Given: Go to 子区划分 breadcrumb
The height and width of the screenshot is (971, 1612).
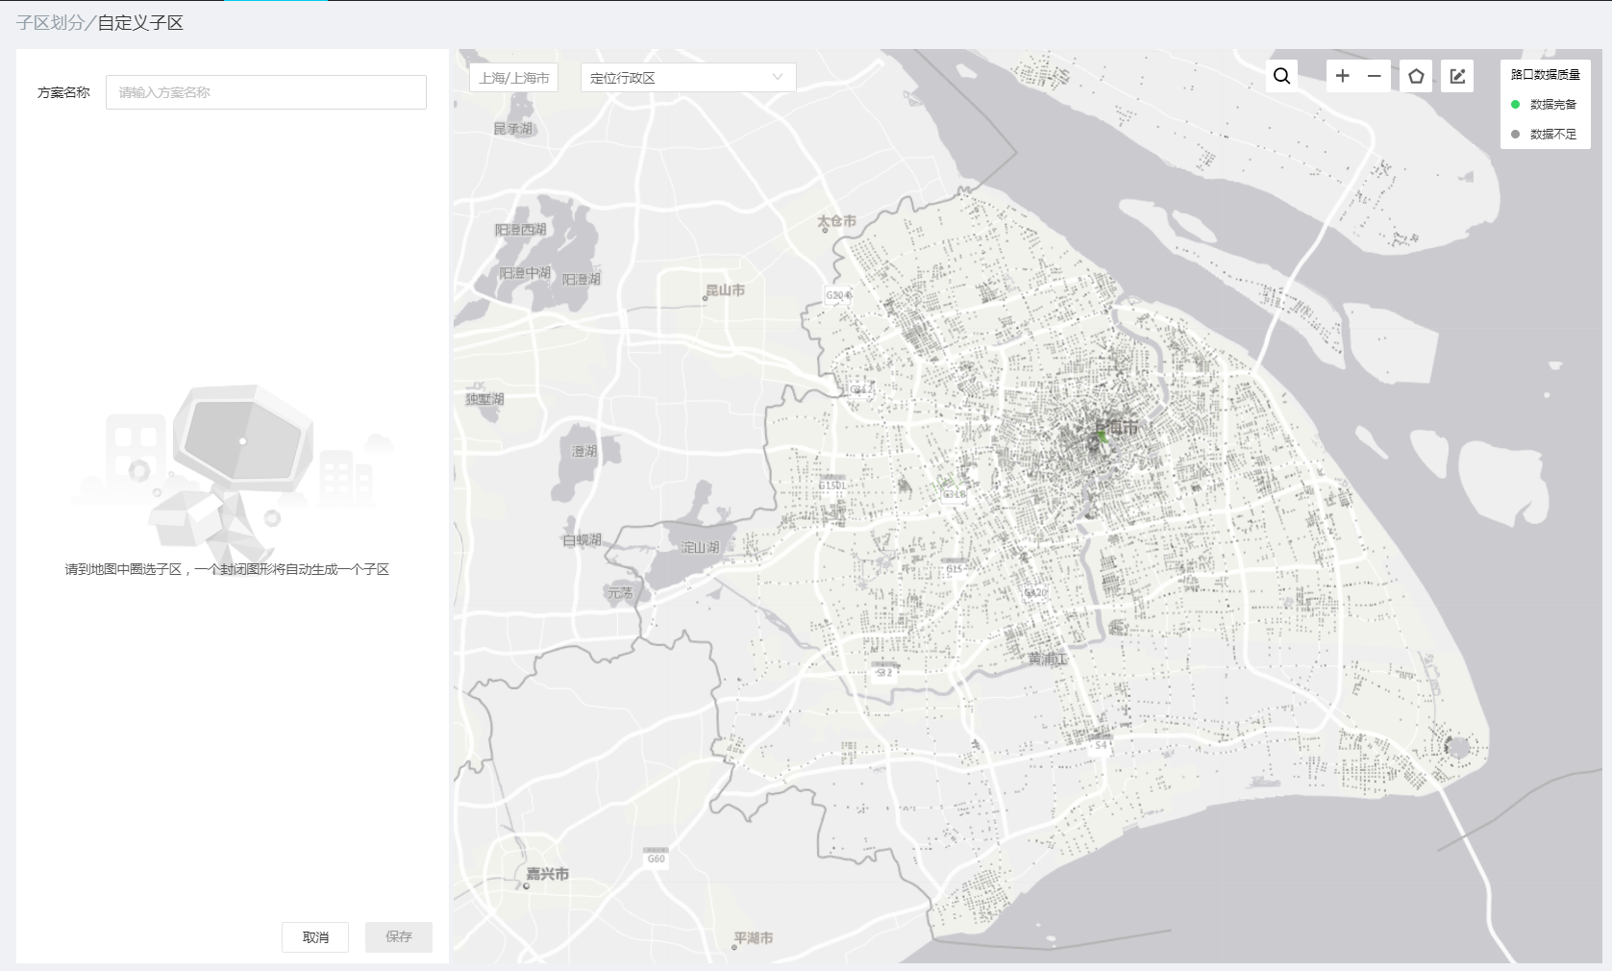Looking at the screenshot, I should click(x=50, y=22).
